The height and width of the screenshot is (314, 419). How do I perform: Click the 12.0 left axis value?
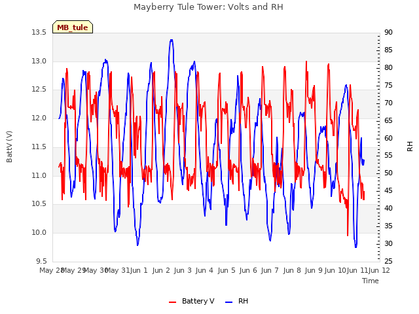click(39, 118)
